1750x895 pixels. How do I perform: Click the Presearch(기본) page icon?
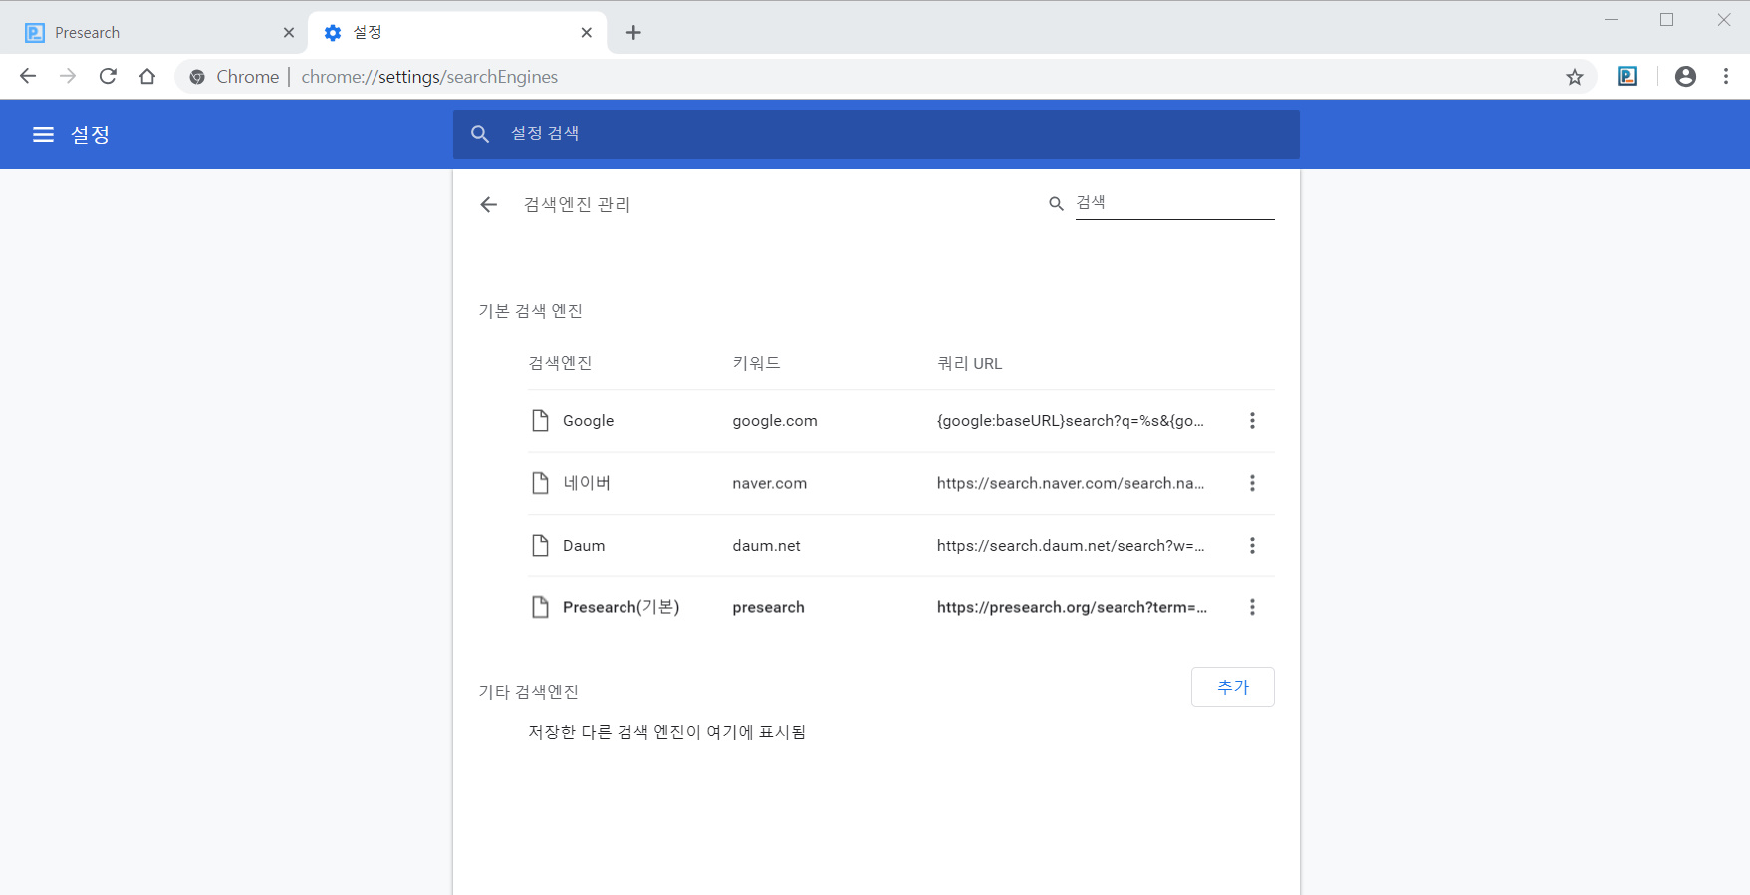pyautogui.click(x=540, y=607)
